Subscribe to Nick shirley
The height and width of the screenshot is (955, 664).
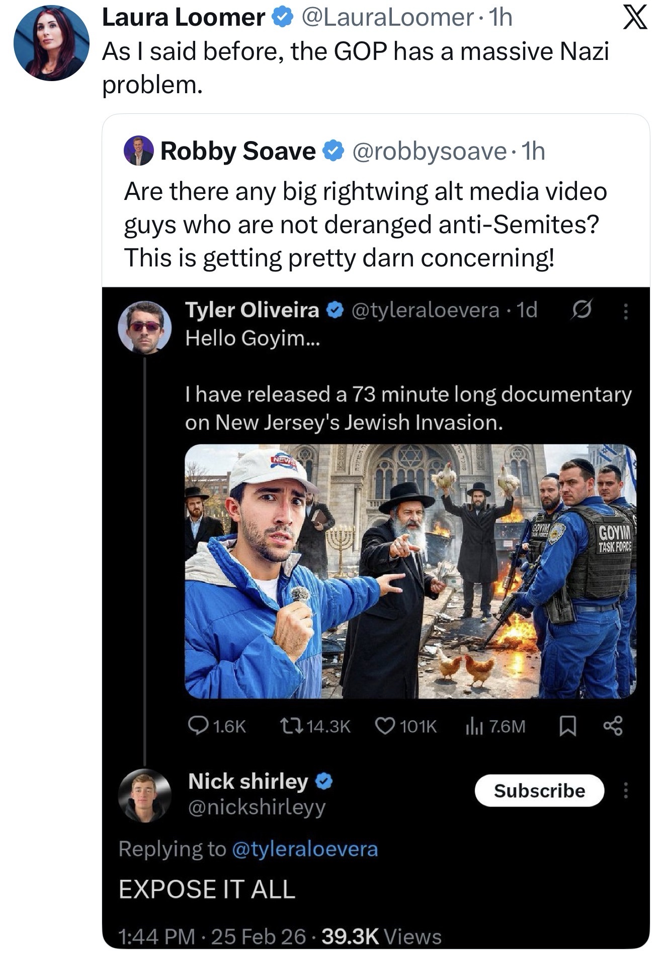tap(539, 791)
